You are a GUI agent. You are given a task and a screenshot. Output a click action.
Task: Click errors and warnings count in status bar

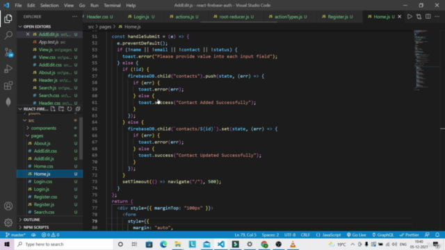50,235
